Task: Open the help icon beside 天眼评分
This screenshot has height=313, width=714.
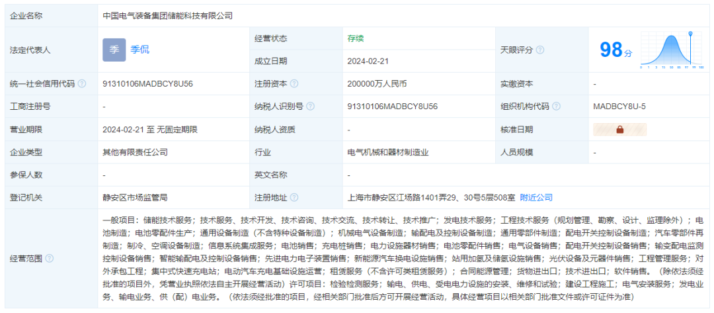Action: pyautogui.click(x=539, y=50)
